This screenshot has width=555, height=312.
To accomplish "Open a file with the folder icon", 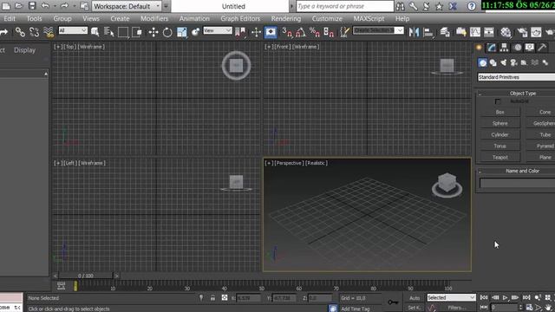I will [x=19, y=6].
